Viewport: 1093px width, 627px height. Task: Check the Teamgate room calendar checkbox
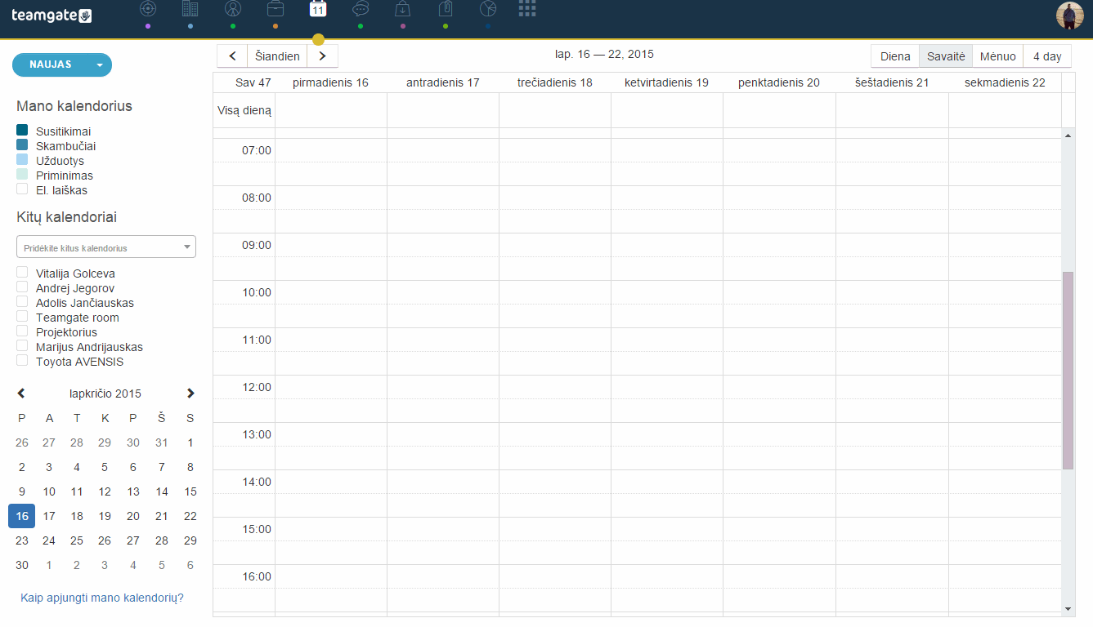pos(22,316)
